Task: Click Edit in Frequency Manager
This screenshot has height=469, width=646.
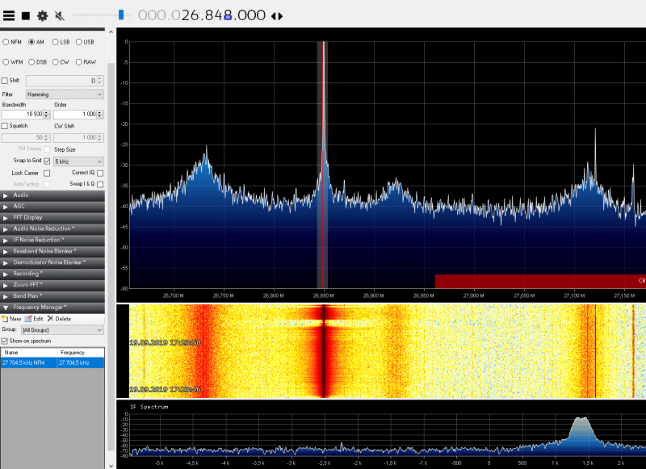Action: [x=34, y=319]
